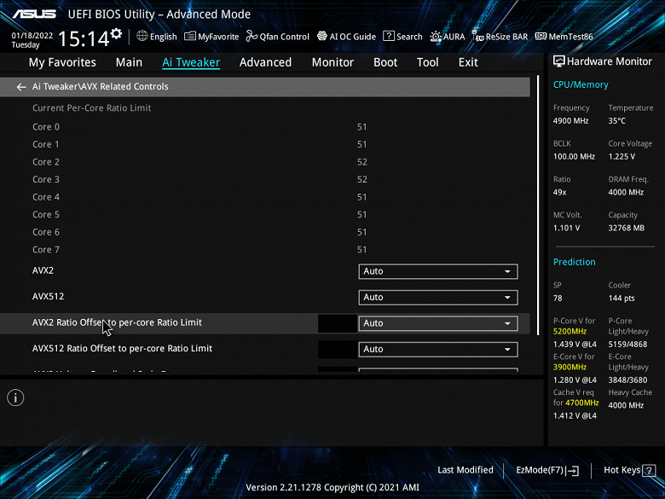
Task: Click the 3900MHz E-Core value
Action: tap(570, 368)
